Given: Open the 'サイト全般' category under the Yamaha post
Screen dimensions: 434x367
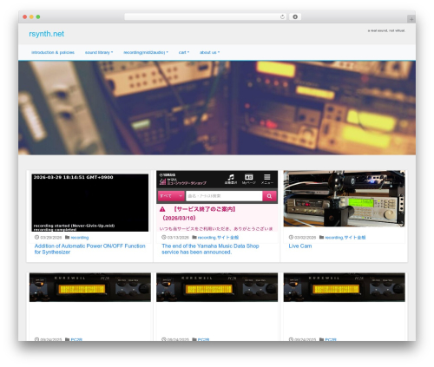Looking at the screenshot, I should pyautogui.click(x=228, y=238).
